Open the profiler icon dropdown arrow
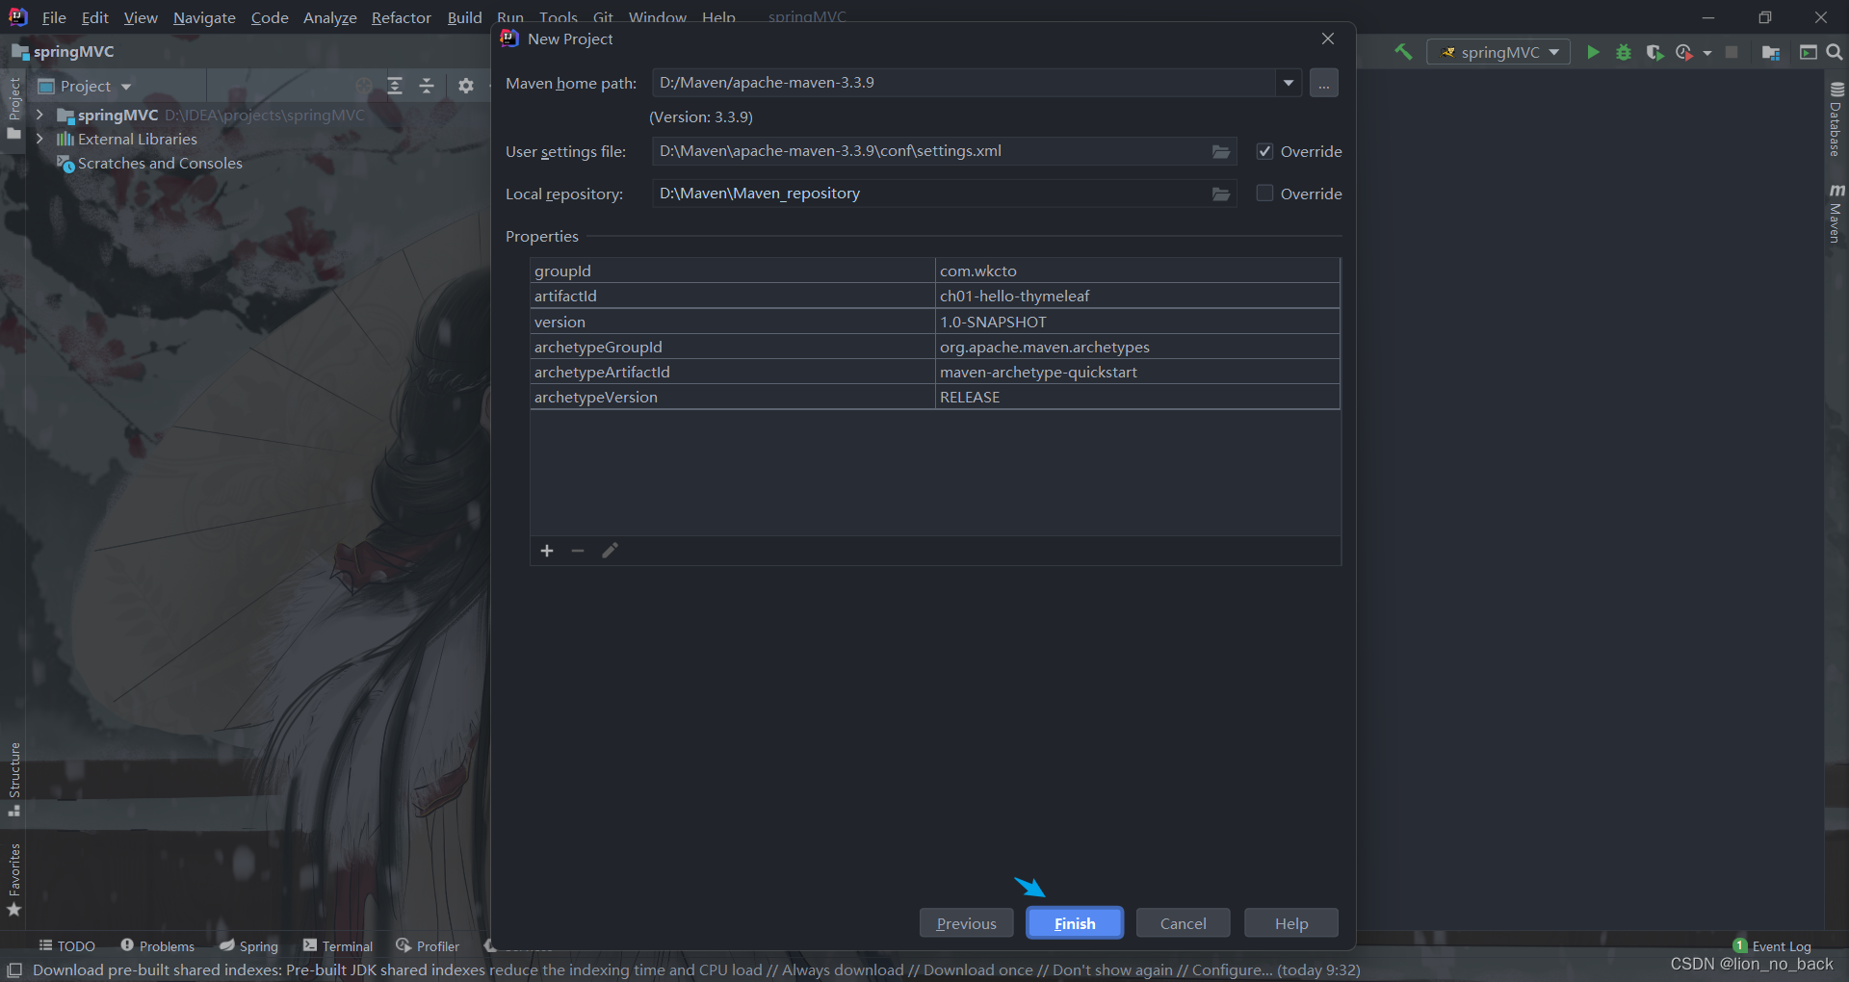 [1707, 53]
